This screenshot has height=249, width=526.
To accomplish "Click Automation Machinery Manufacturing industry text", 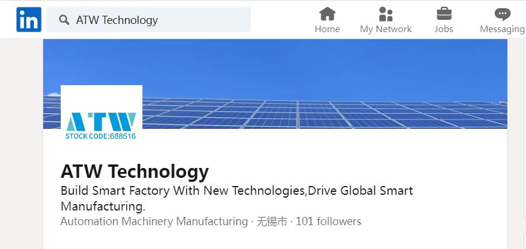I will coord(154,222).
